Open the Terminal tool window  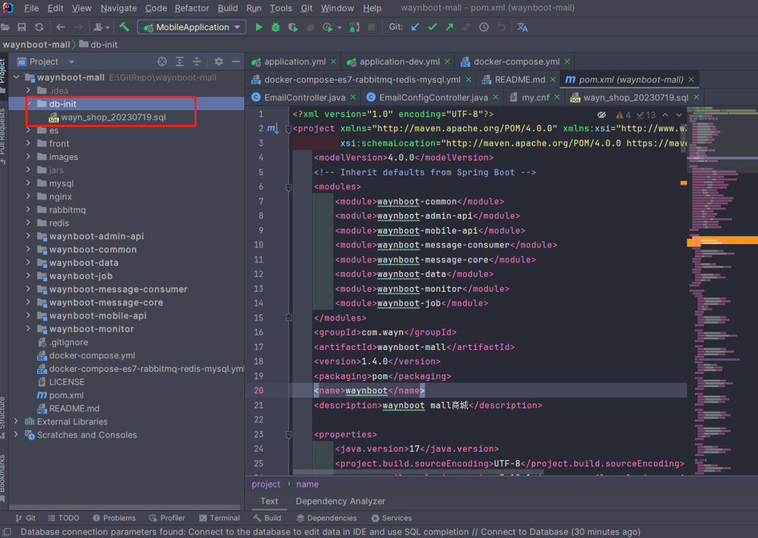tap(220, 518)
